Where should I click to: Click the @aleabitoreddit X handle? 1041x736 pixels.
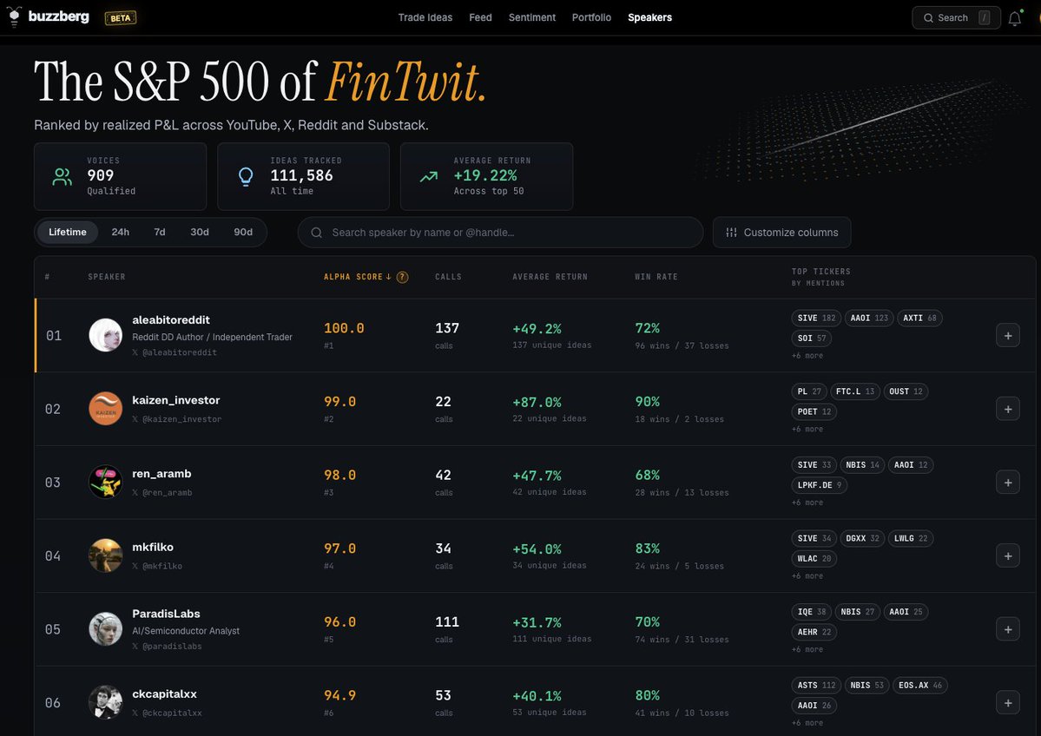coord(175,352)
